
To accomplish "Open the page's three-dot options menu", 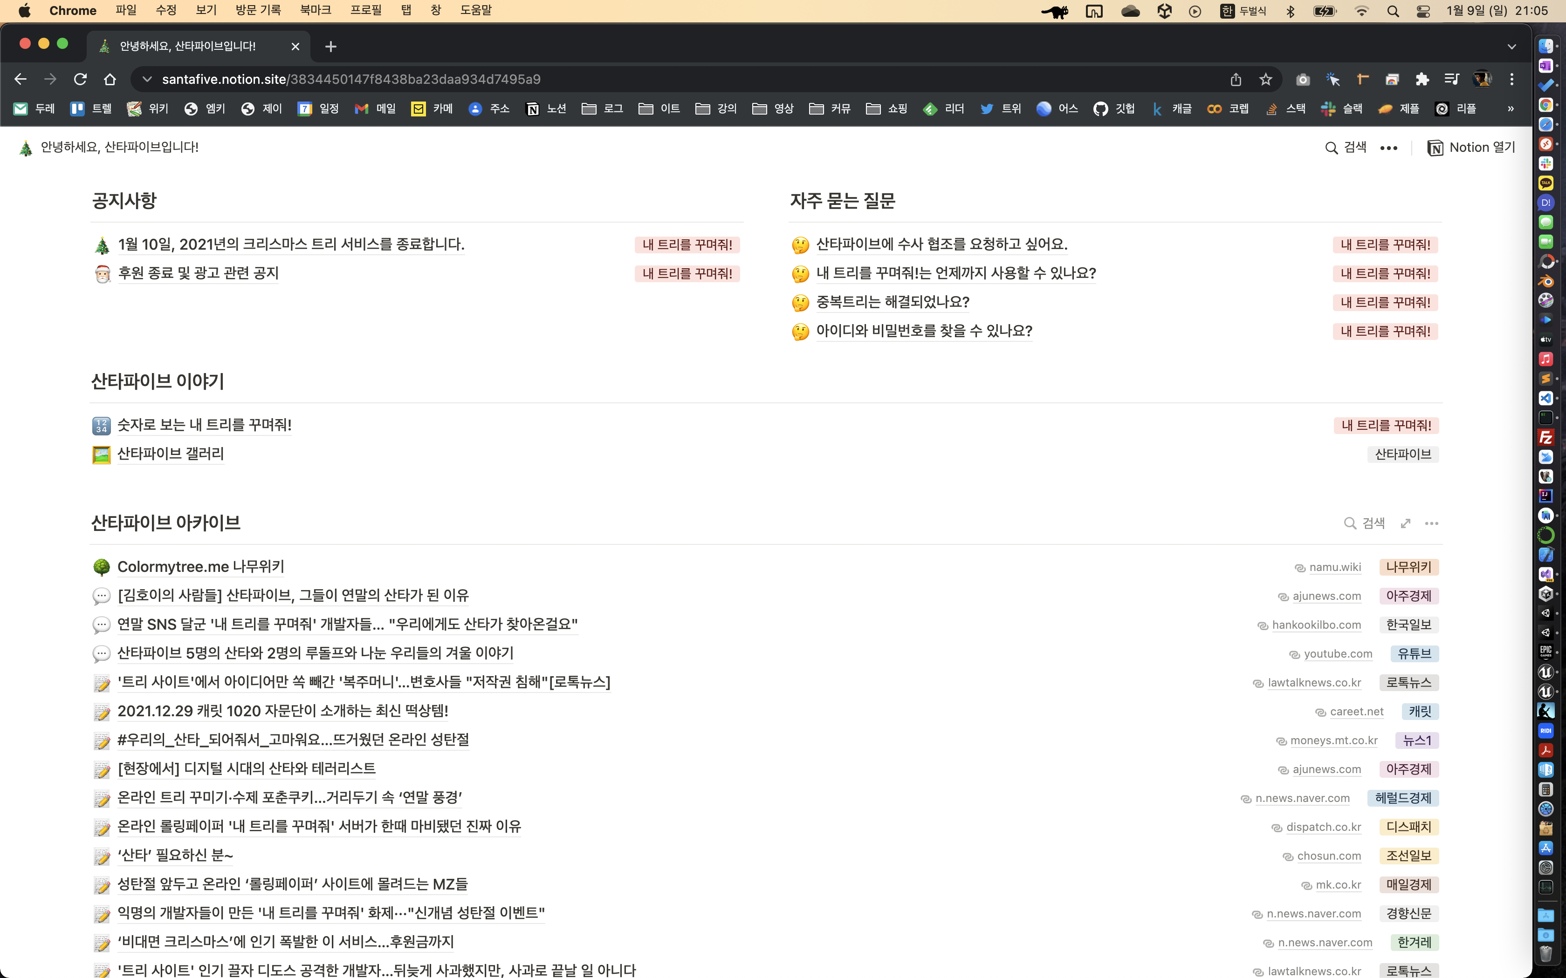I will click(1388, 148).
